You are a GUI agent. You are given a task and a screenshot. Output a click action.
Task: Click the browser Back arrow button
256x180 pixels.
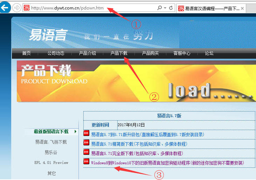coord(5,7)
